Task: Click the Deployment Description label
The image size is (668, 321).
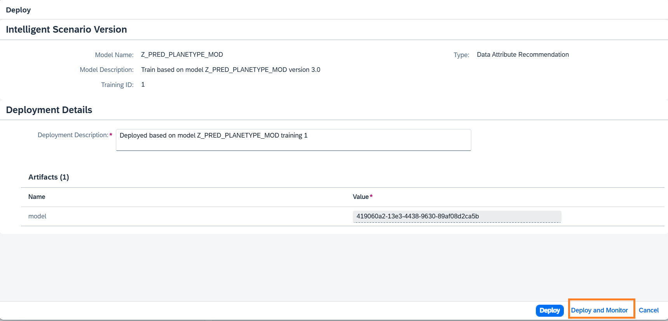Action: click(73, 135)
